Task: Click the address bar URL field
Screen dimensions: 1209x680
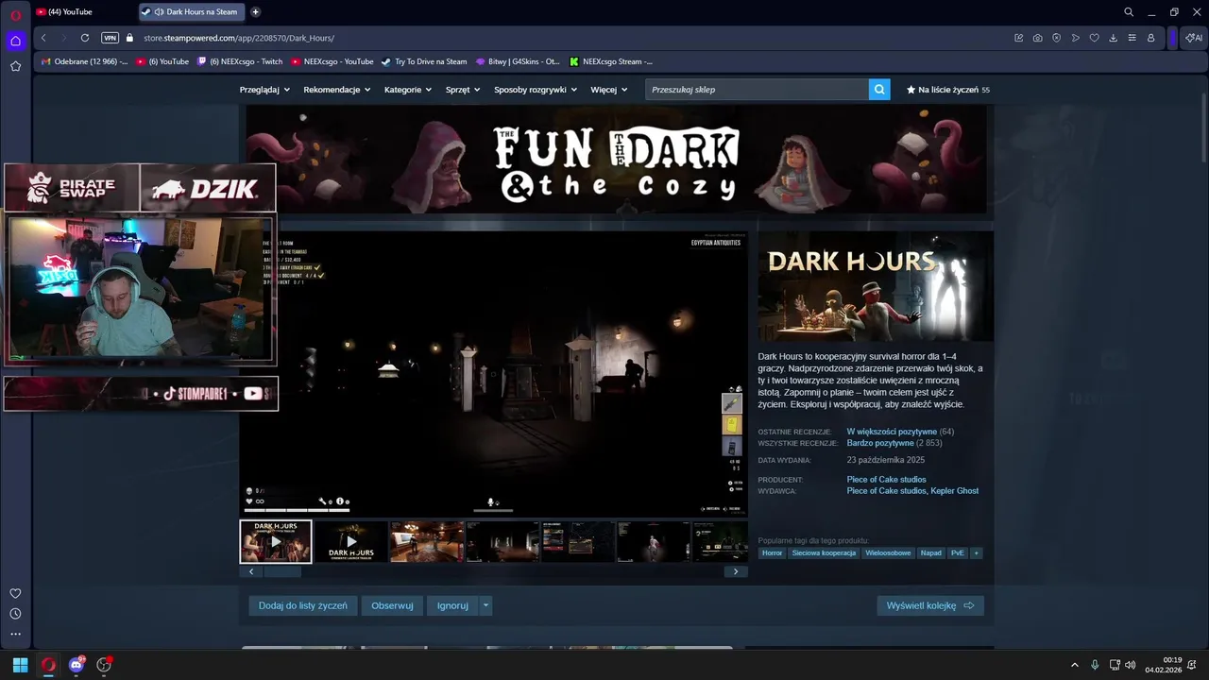Action: (567, 38)
